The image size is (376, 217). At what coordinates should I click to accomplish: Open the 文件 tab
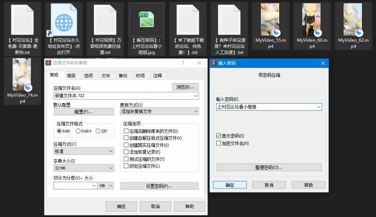point(106,75)
